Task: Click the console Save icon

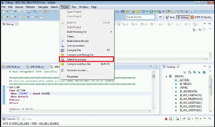Action: [x=171, y=119]
